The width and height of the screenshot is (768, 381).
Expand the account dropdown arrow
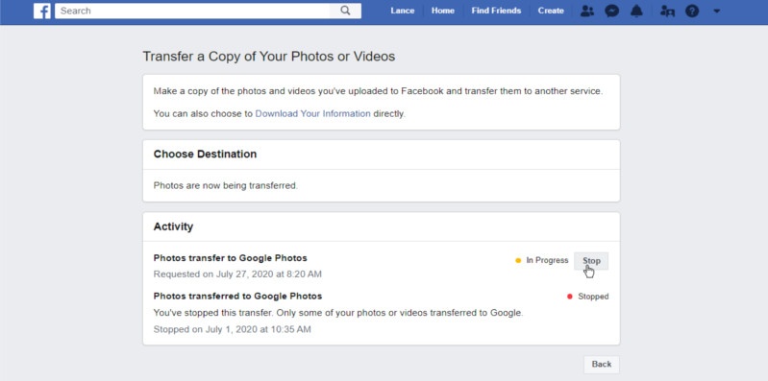[716, 11]
